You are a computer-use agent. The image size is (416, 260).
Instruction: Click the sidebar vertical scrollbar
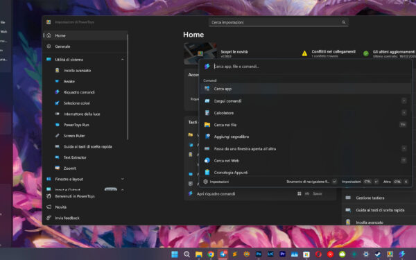coord(128,87)
